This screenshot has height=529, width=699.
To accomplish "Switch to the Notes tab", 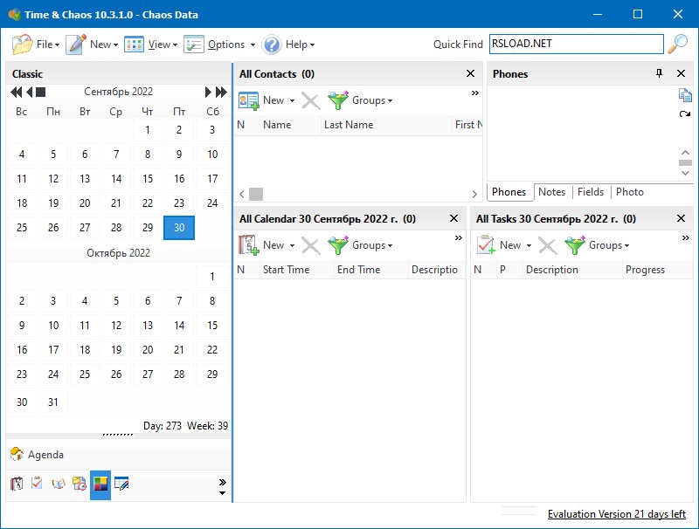I will coord(551,192).
